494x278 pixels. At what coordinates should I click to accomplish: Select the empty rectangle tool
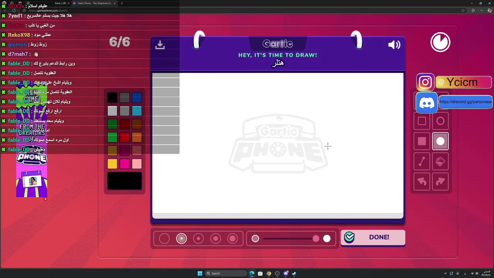(422, 121)
